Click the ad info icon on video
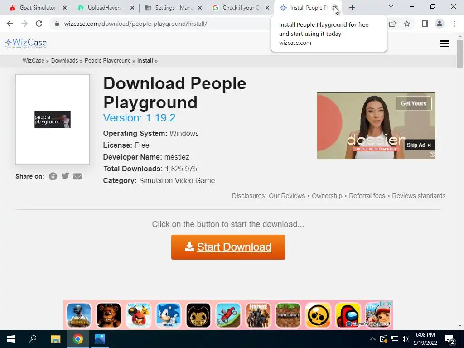The width and height of the screenshot is (464, 348). pos(432,155)
